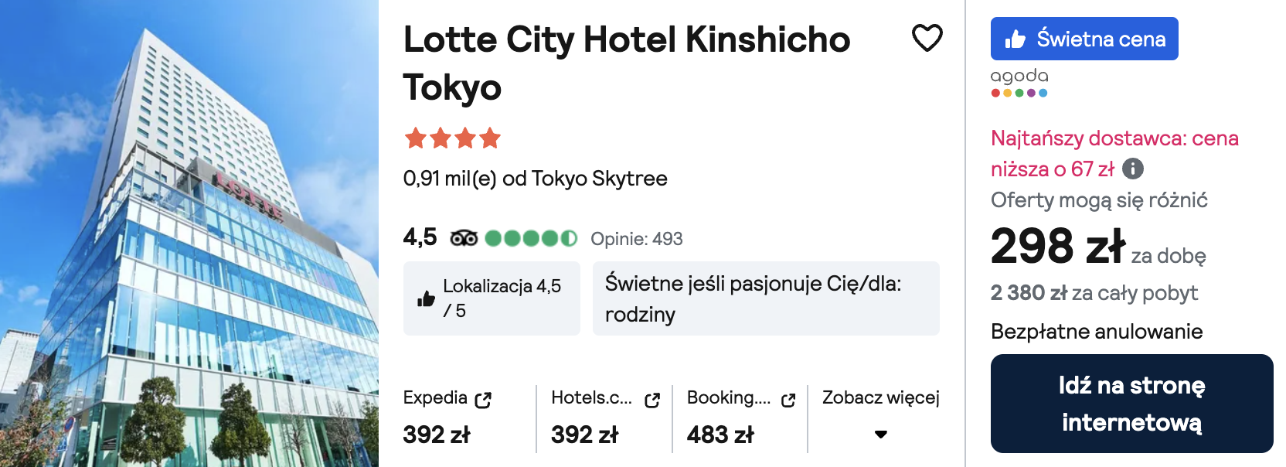Click the thumbs-up icon in Świetna cena badge

tap(1016, 39)
